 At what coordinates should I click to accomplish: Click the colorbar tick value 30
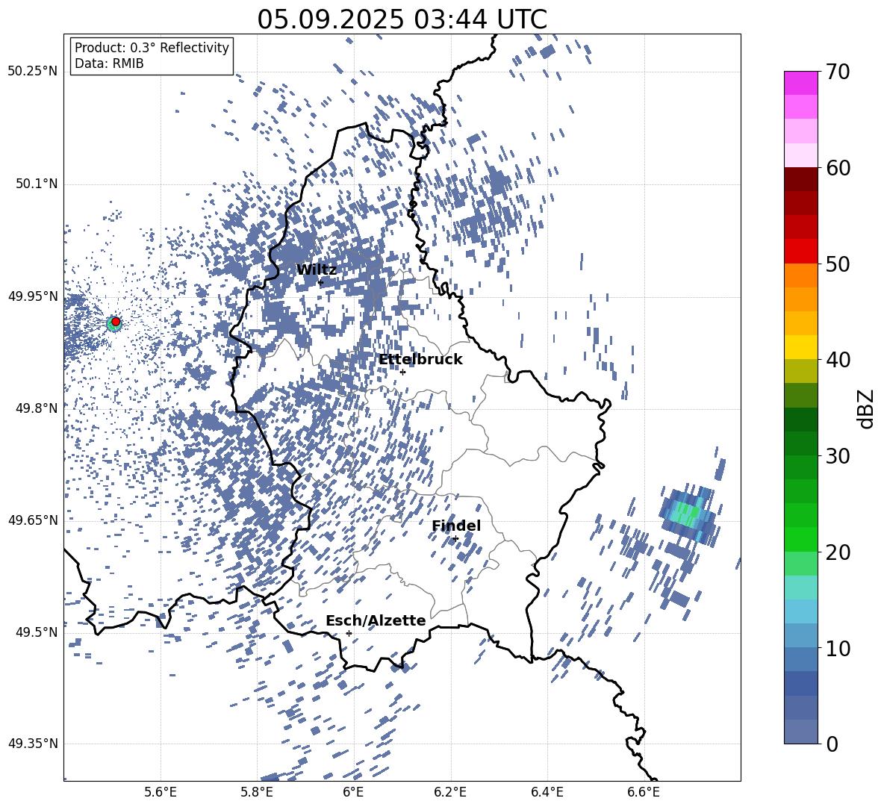tap(838, 456)
